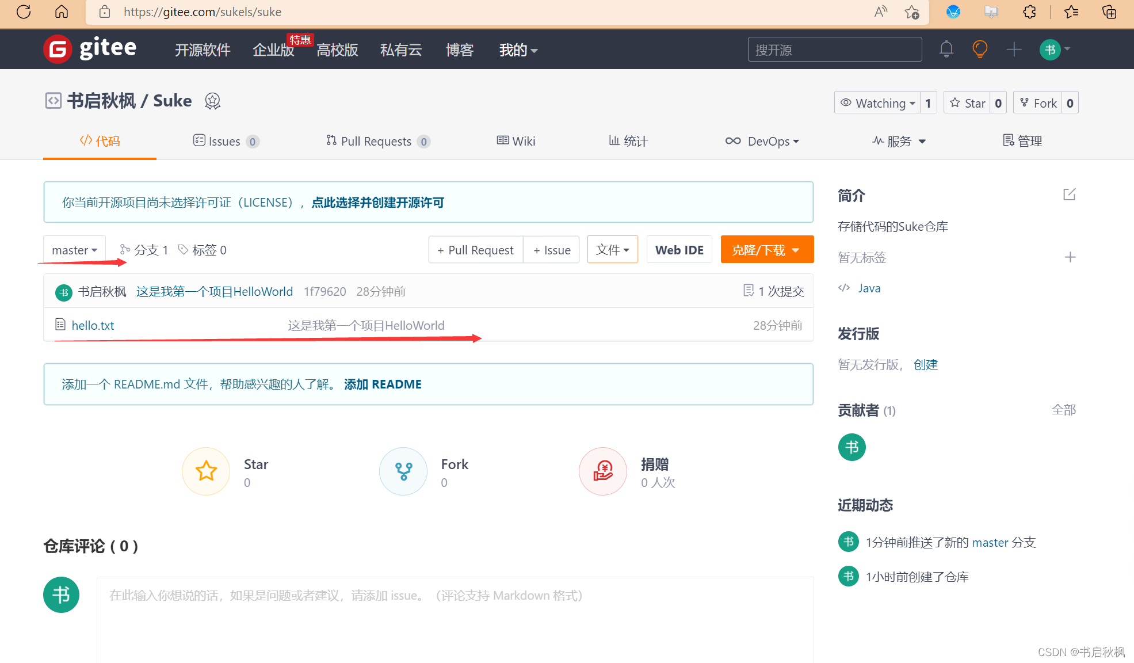Click the edit icon next to 简介
The width and height of the screenshot is (1134, 663).
pos(1069,195)
